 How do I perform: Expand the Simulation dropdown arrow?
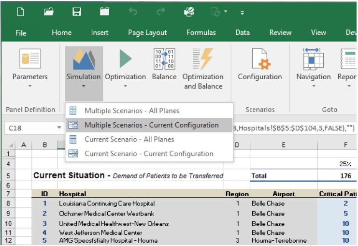[84, 87]
